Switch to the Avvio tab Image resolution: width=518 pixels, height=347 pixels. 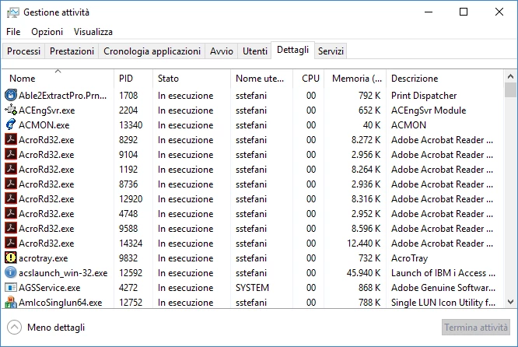[x=222, y=51]
